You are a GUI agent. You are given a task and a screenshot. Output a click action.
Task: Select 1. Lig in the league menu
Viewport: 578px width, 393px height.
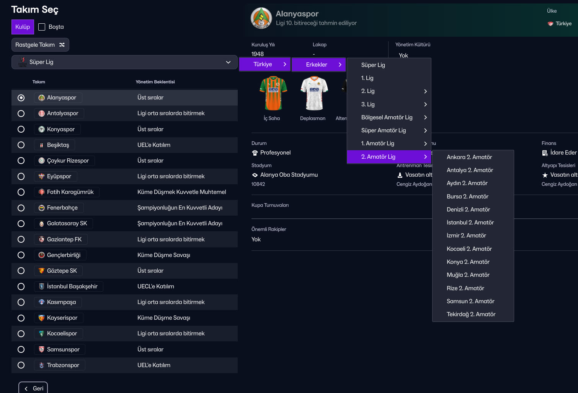pyautogui.click(x=367, y=78)
